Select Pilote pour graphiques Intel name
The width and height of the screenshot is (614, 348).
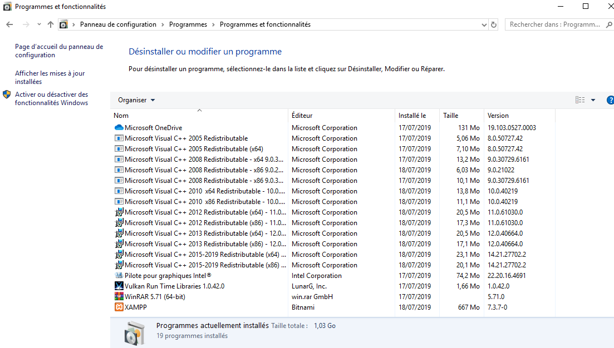click(x=168, y=275)
